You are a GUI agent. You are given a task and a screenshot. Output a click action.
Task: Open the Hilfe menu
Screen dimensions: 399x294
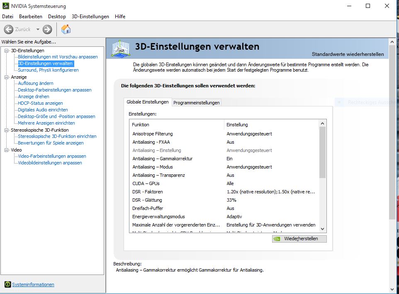120,17
